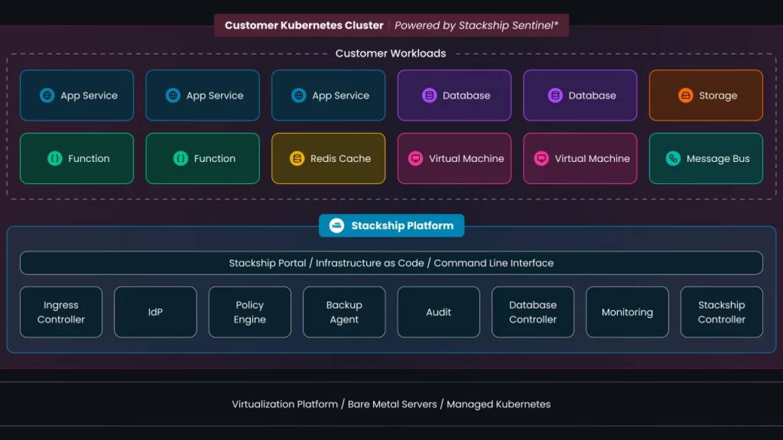
Task: Click the icon on the left Database card
Action: tap(429, 95)
